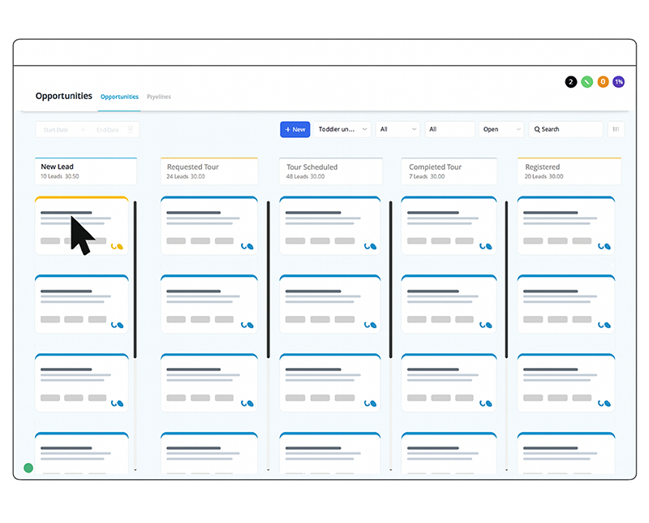Screen dimensions: 649x523
Task: Click the Requested Tour column scrollbar
Action: (x=269, y=279)
